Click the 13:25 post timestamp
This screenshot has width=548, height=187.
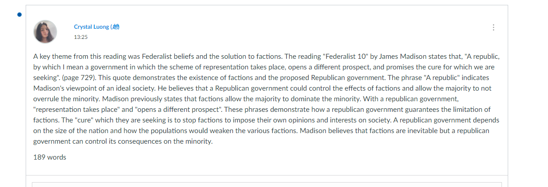[81, 37]
